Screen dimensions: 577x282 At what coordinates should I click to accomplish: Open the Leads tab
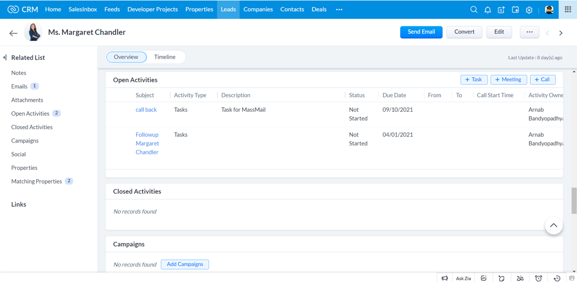pos(228,9)
